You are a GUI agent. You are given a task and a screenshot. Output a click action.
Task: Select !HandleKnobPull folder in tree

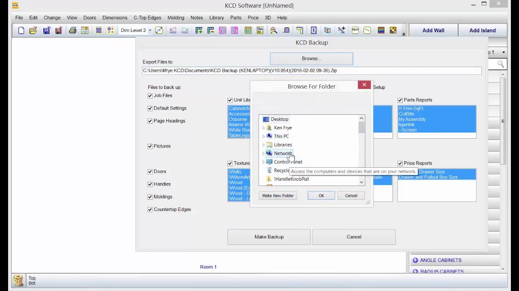292,179
